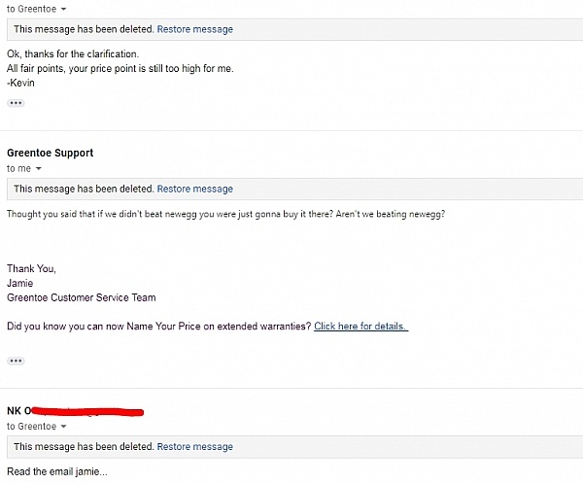Screen dimensions: 583x484
Task: Restore the deleted Greentoe Support message
Action: pyautogui.click(x=194, y=189)
